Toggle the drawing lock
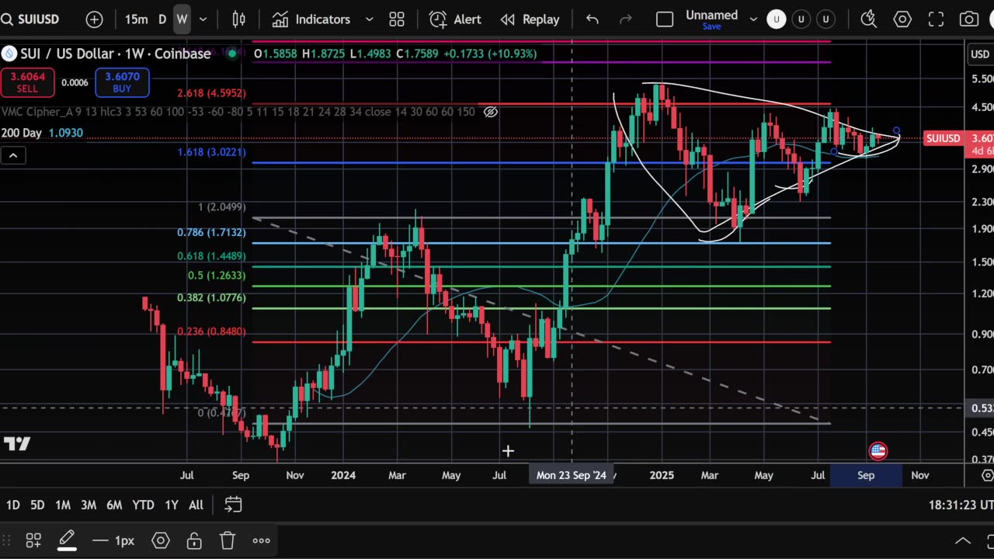Viewport: 994px width, 559px height. 194,540
